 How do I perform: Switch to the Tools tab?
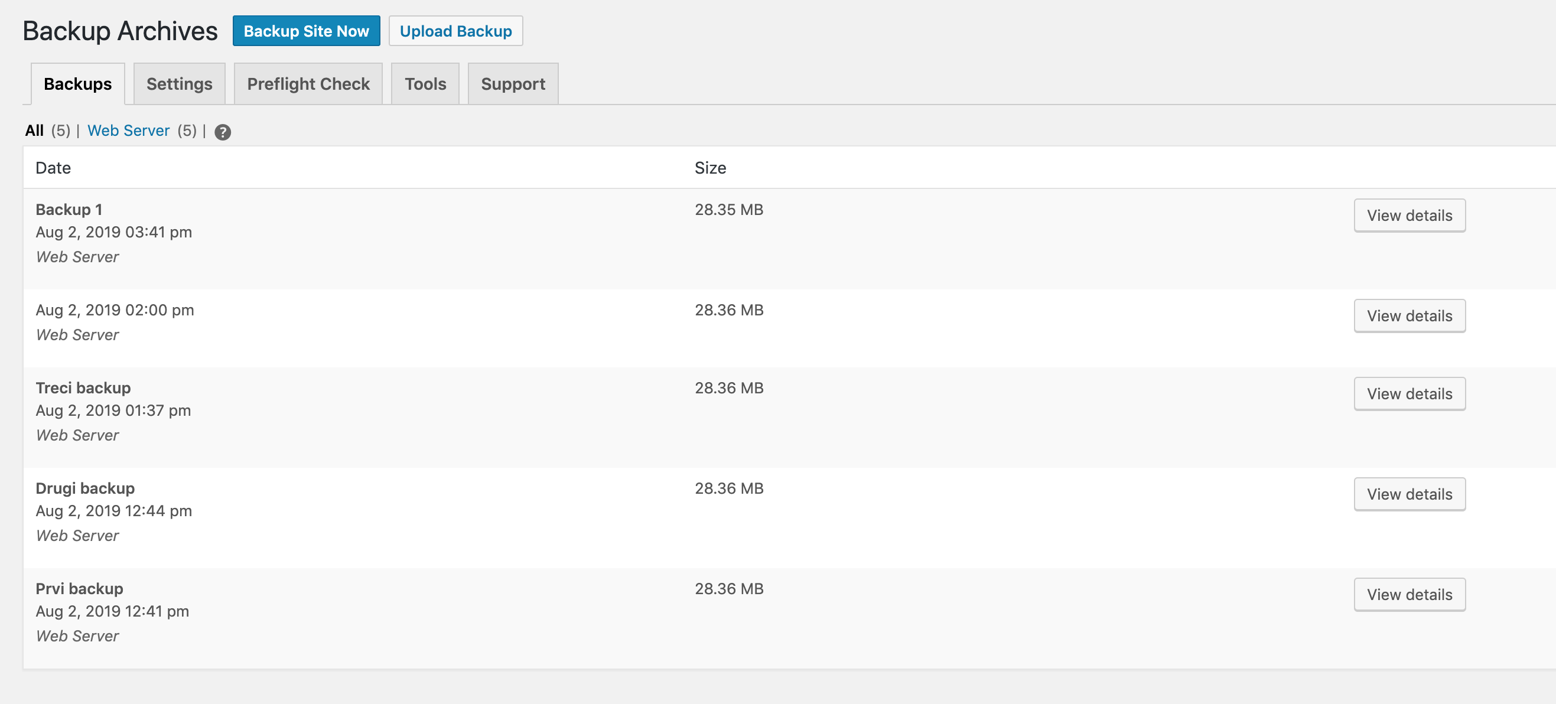425,83
